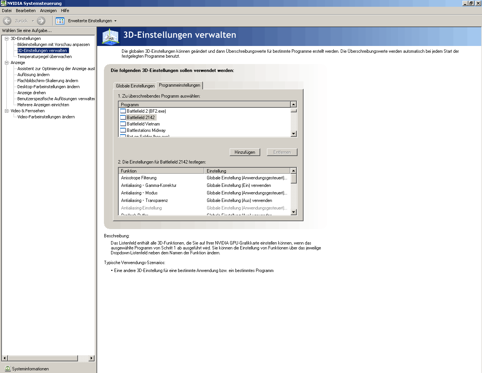This screenshot has width=482, height=373.
Task: Click the Entfernen button
Action: click(282, 152)
